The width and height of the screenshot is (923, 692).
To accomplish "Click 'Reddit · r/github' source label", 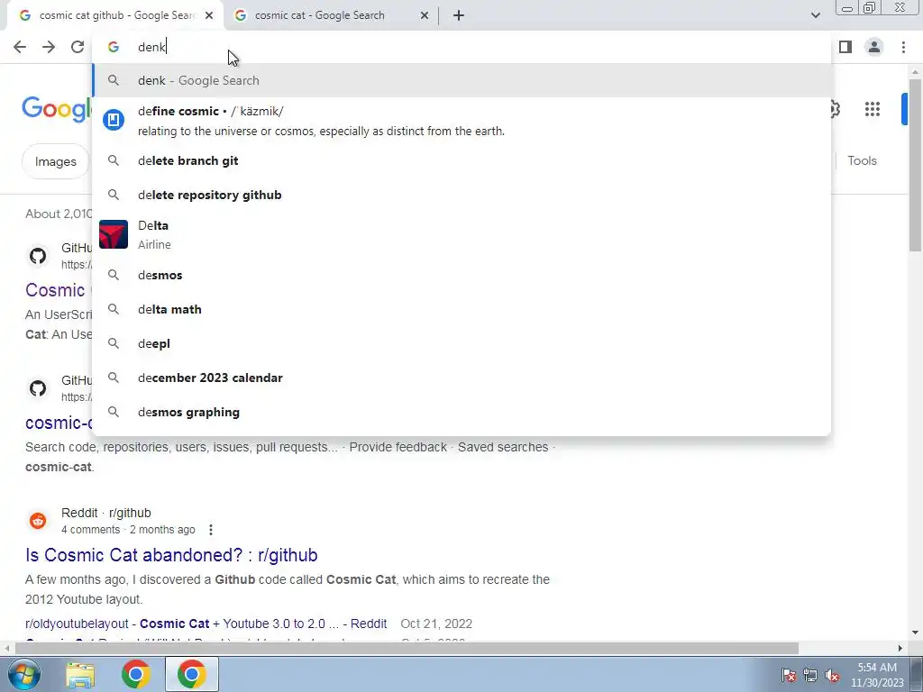I will (x=106, y=513).
